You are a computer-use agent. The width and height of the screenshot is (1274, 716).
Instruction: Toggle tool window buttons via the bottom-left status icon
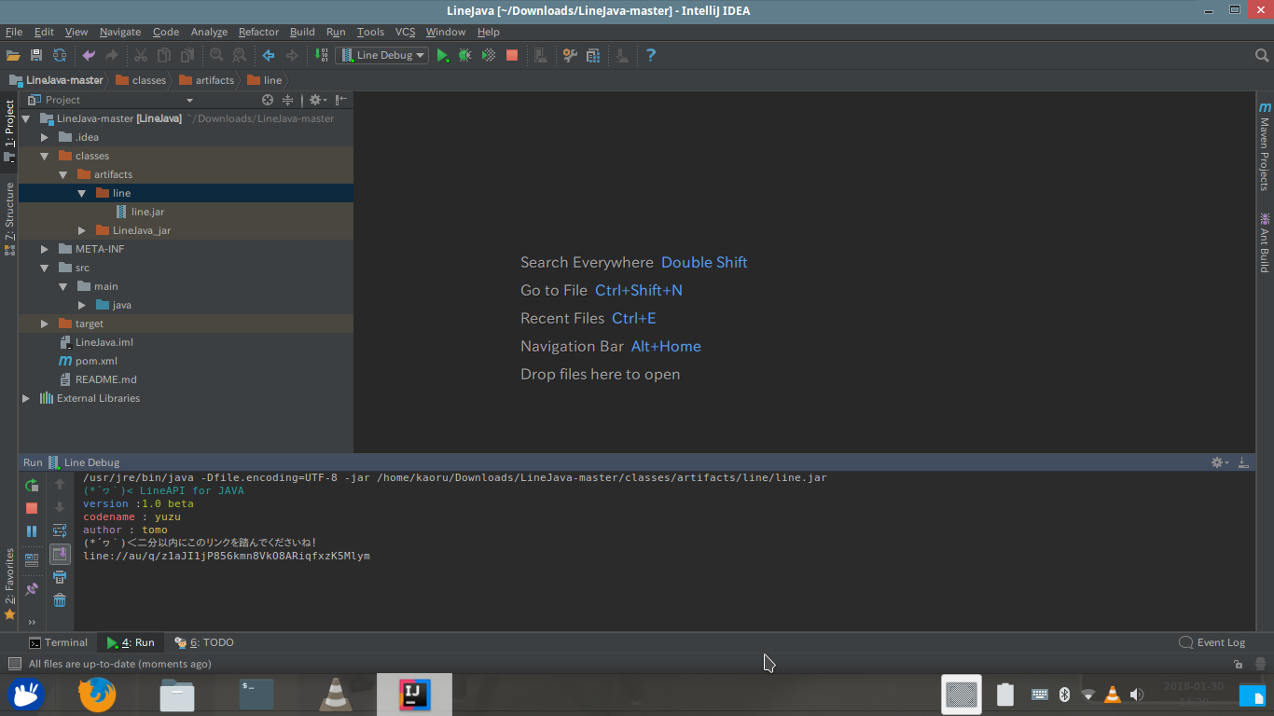click(x=13, y=664)
